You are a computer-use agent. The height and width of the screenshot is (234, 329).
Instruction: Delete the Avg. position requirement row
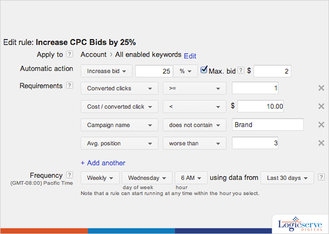[321, 143]
